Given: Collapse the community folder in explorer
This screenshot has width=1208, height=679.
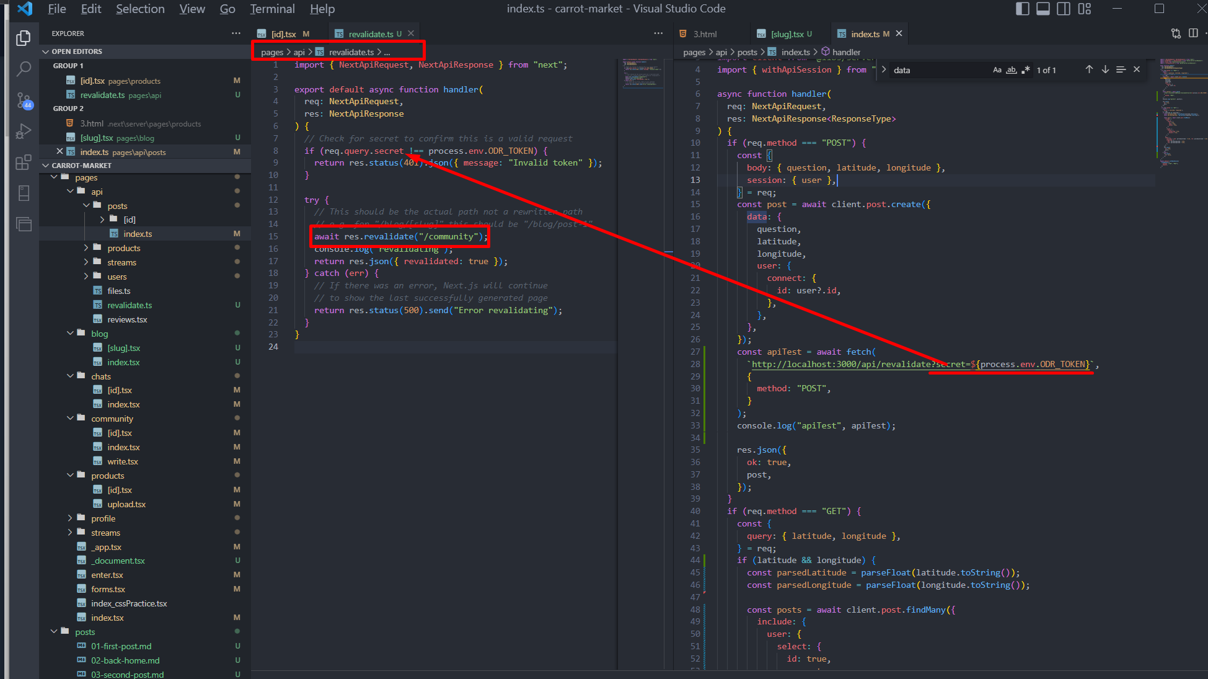Looking at the screenshot, I should [112, 419].
